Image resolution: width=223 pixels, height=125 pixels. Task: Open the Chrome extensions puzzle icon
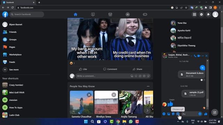(x=206, y=8)
